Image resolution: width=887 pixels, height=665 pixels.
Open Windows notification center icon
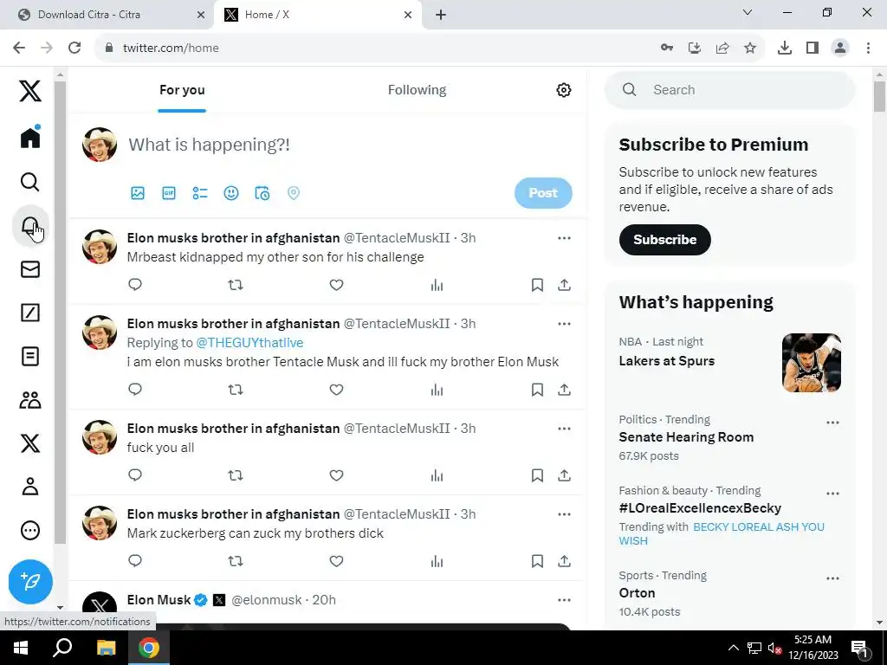[859, 649]
